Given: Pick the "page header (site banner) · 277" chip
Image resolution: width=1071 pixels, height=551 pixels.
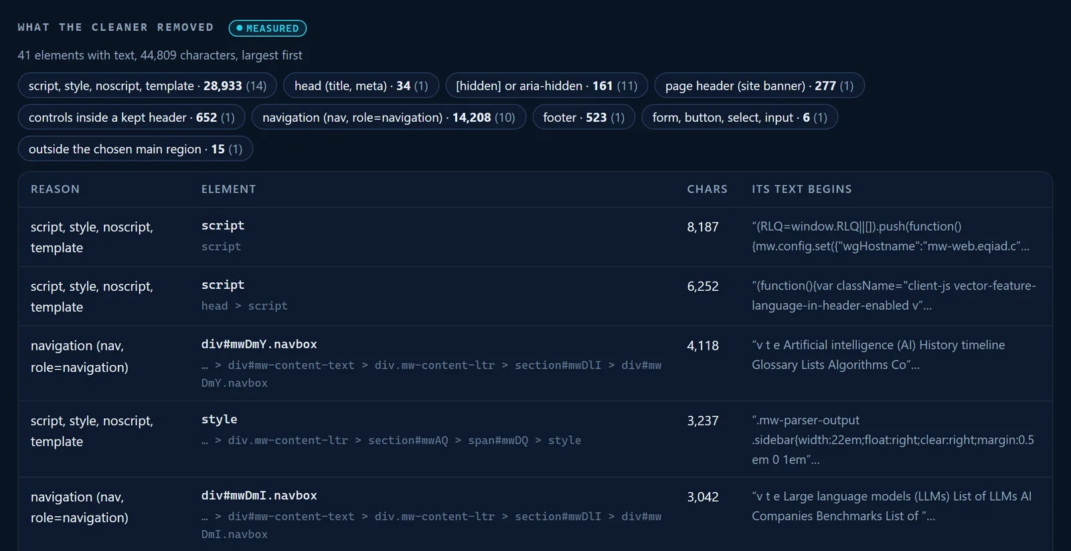Looking at the screenshot, I should [x=759, y=86].
